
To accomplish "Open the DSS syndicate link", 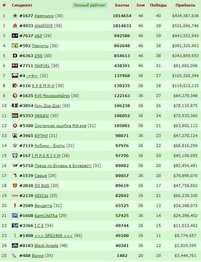I will (38, 56).
